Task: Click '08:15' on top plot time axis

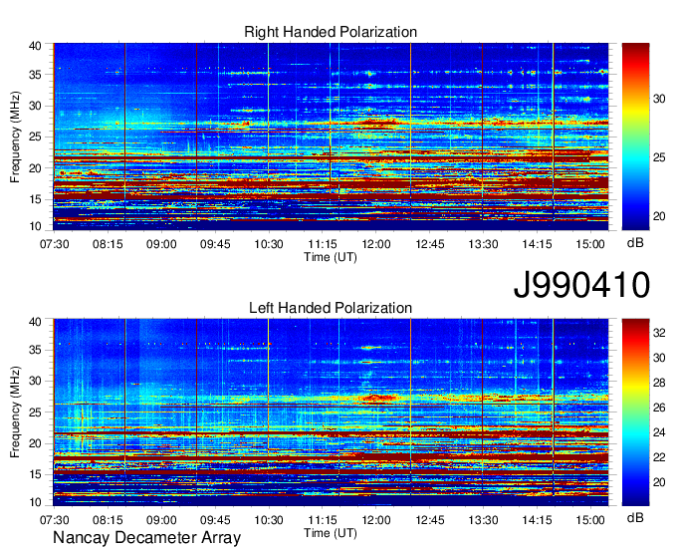Action: [x=108, y=244]
